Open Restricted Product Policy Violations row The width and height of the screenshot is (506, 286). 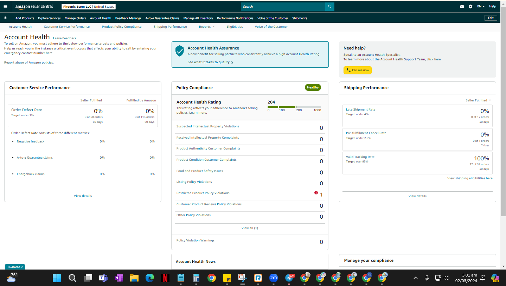pos(250,194)
